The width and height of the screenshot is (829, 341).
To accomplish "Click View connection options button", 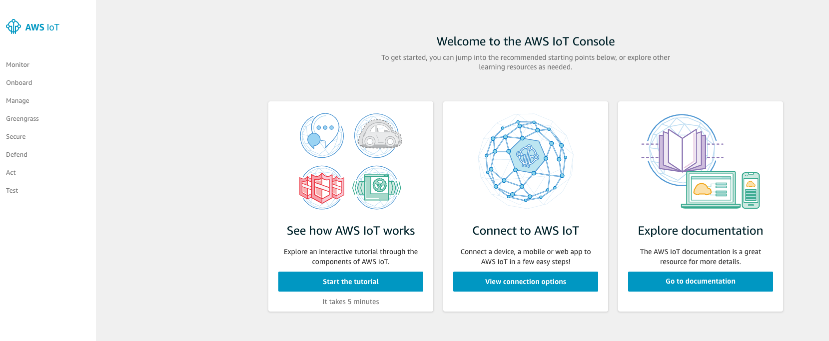I will click(526, 282).
